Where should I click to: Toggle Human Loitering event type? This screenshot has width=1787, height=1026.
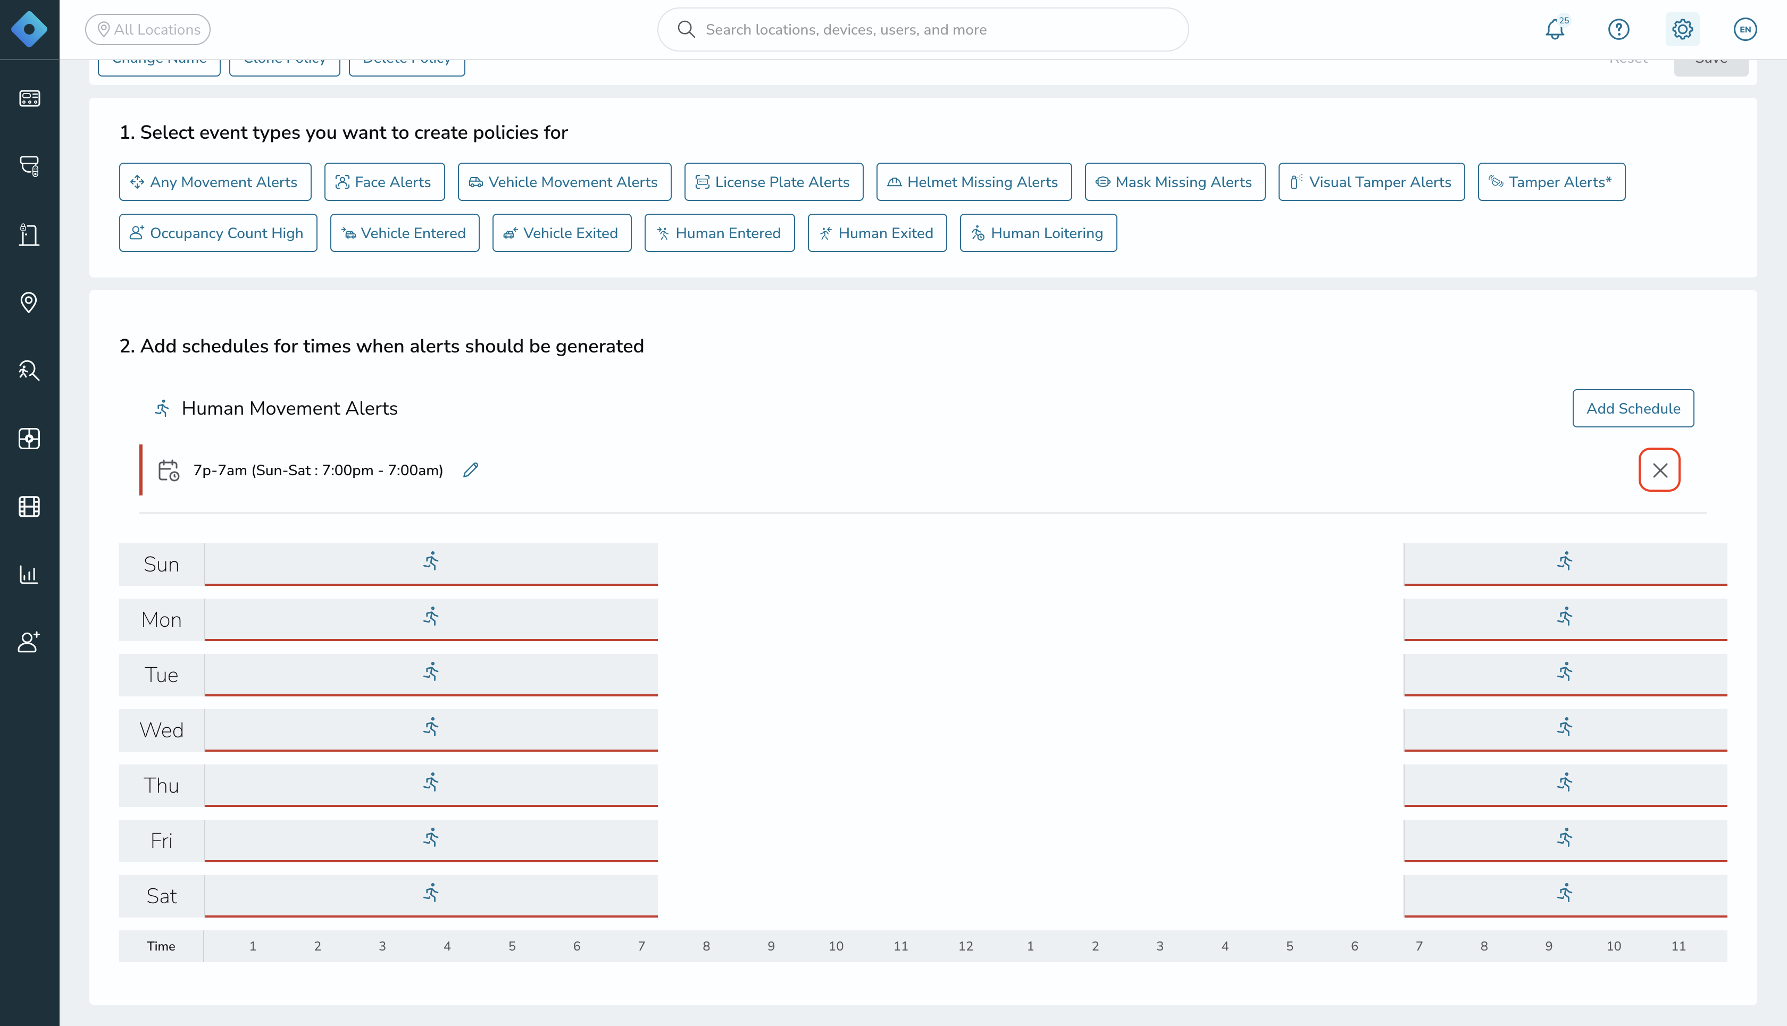coord(1038,233)
